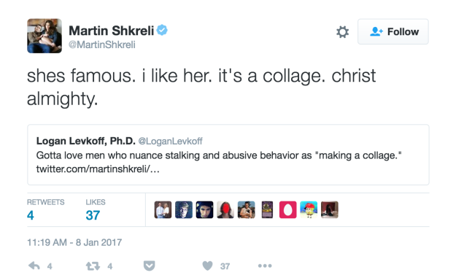
Task: View the 4 retweets list
Action: click(46, 210)
